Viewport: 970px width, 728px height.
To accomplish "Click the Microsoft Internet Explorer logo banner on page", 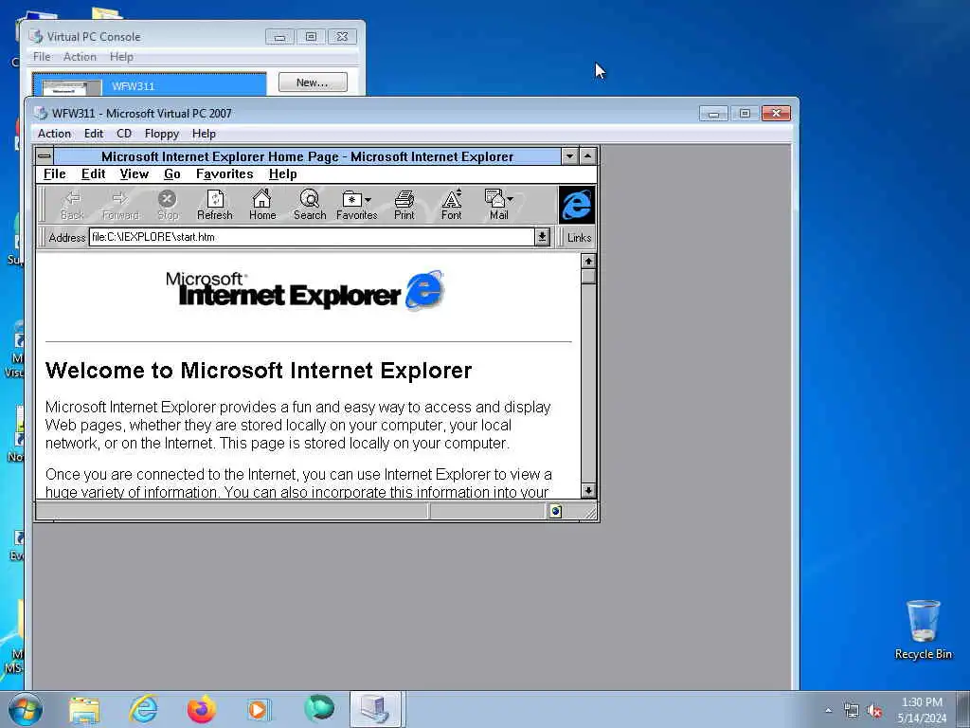I will (x=305, y=289).
